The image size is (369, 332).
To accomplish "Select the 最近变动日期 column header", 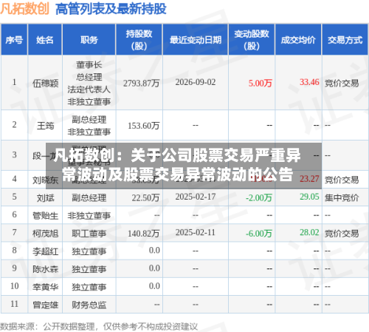I will pyautogui.click(x=196, y=39).
